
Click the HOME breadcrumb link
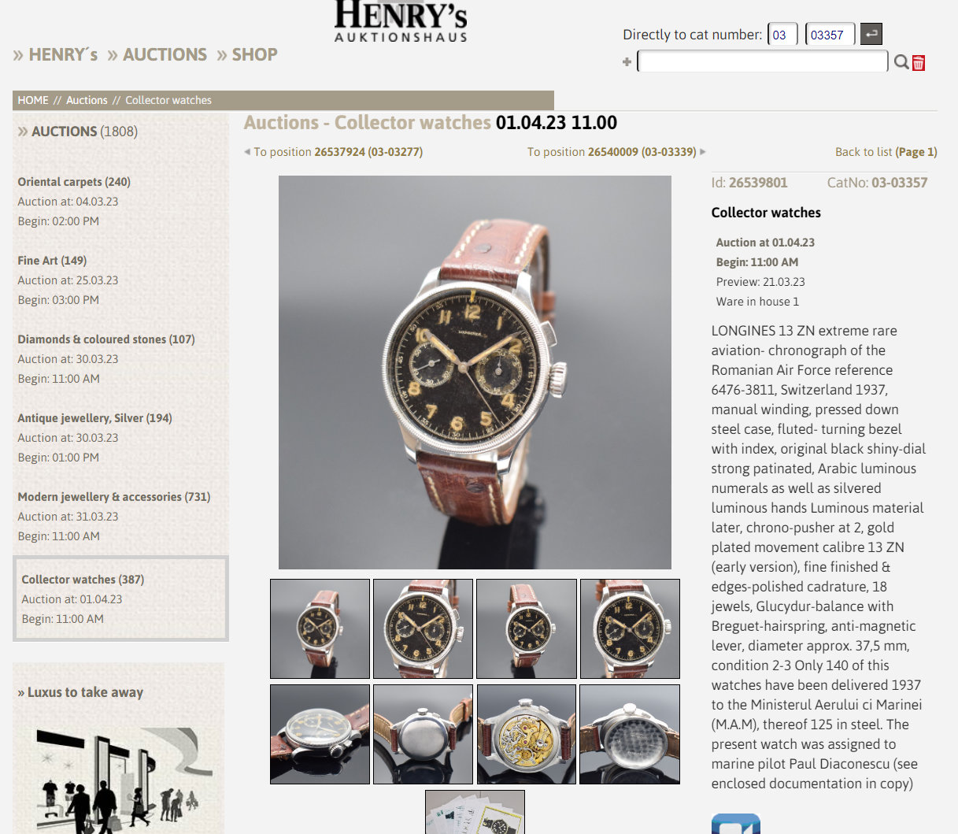point(33,100)
